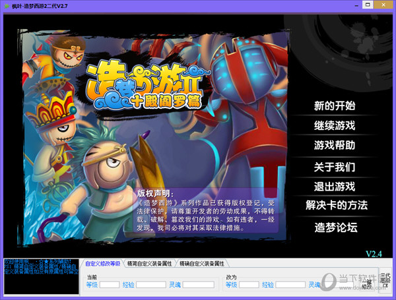Select 继续游戏 to continue the game
This screenshot has height=300, width=396.
(335, 125)
